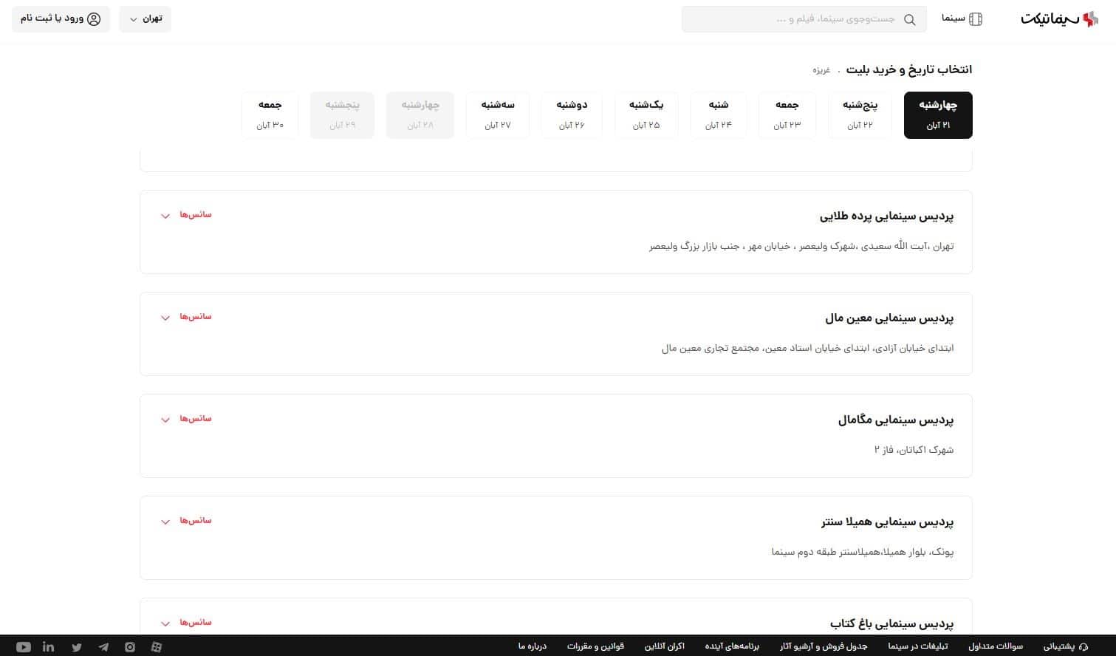1116x656 pixels.
Task: Select date tab جمعه ۲۳ آبان
Action: tap(787, 115)
